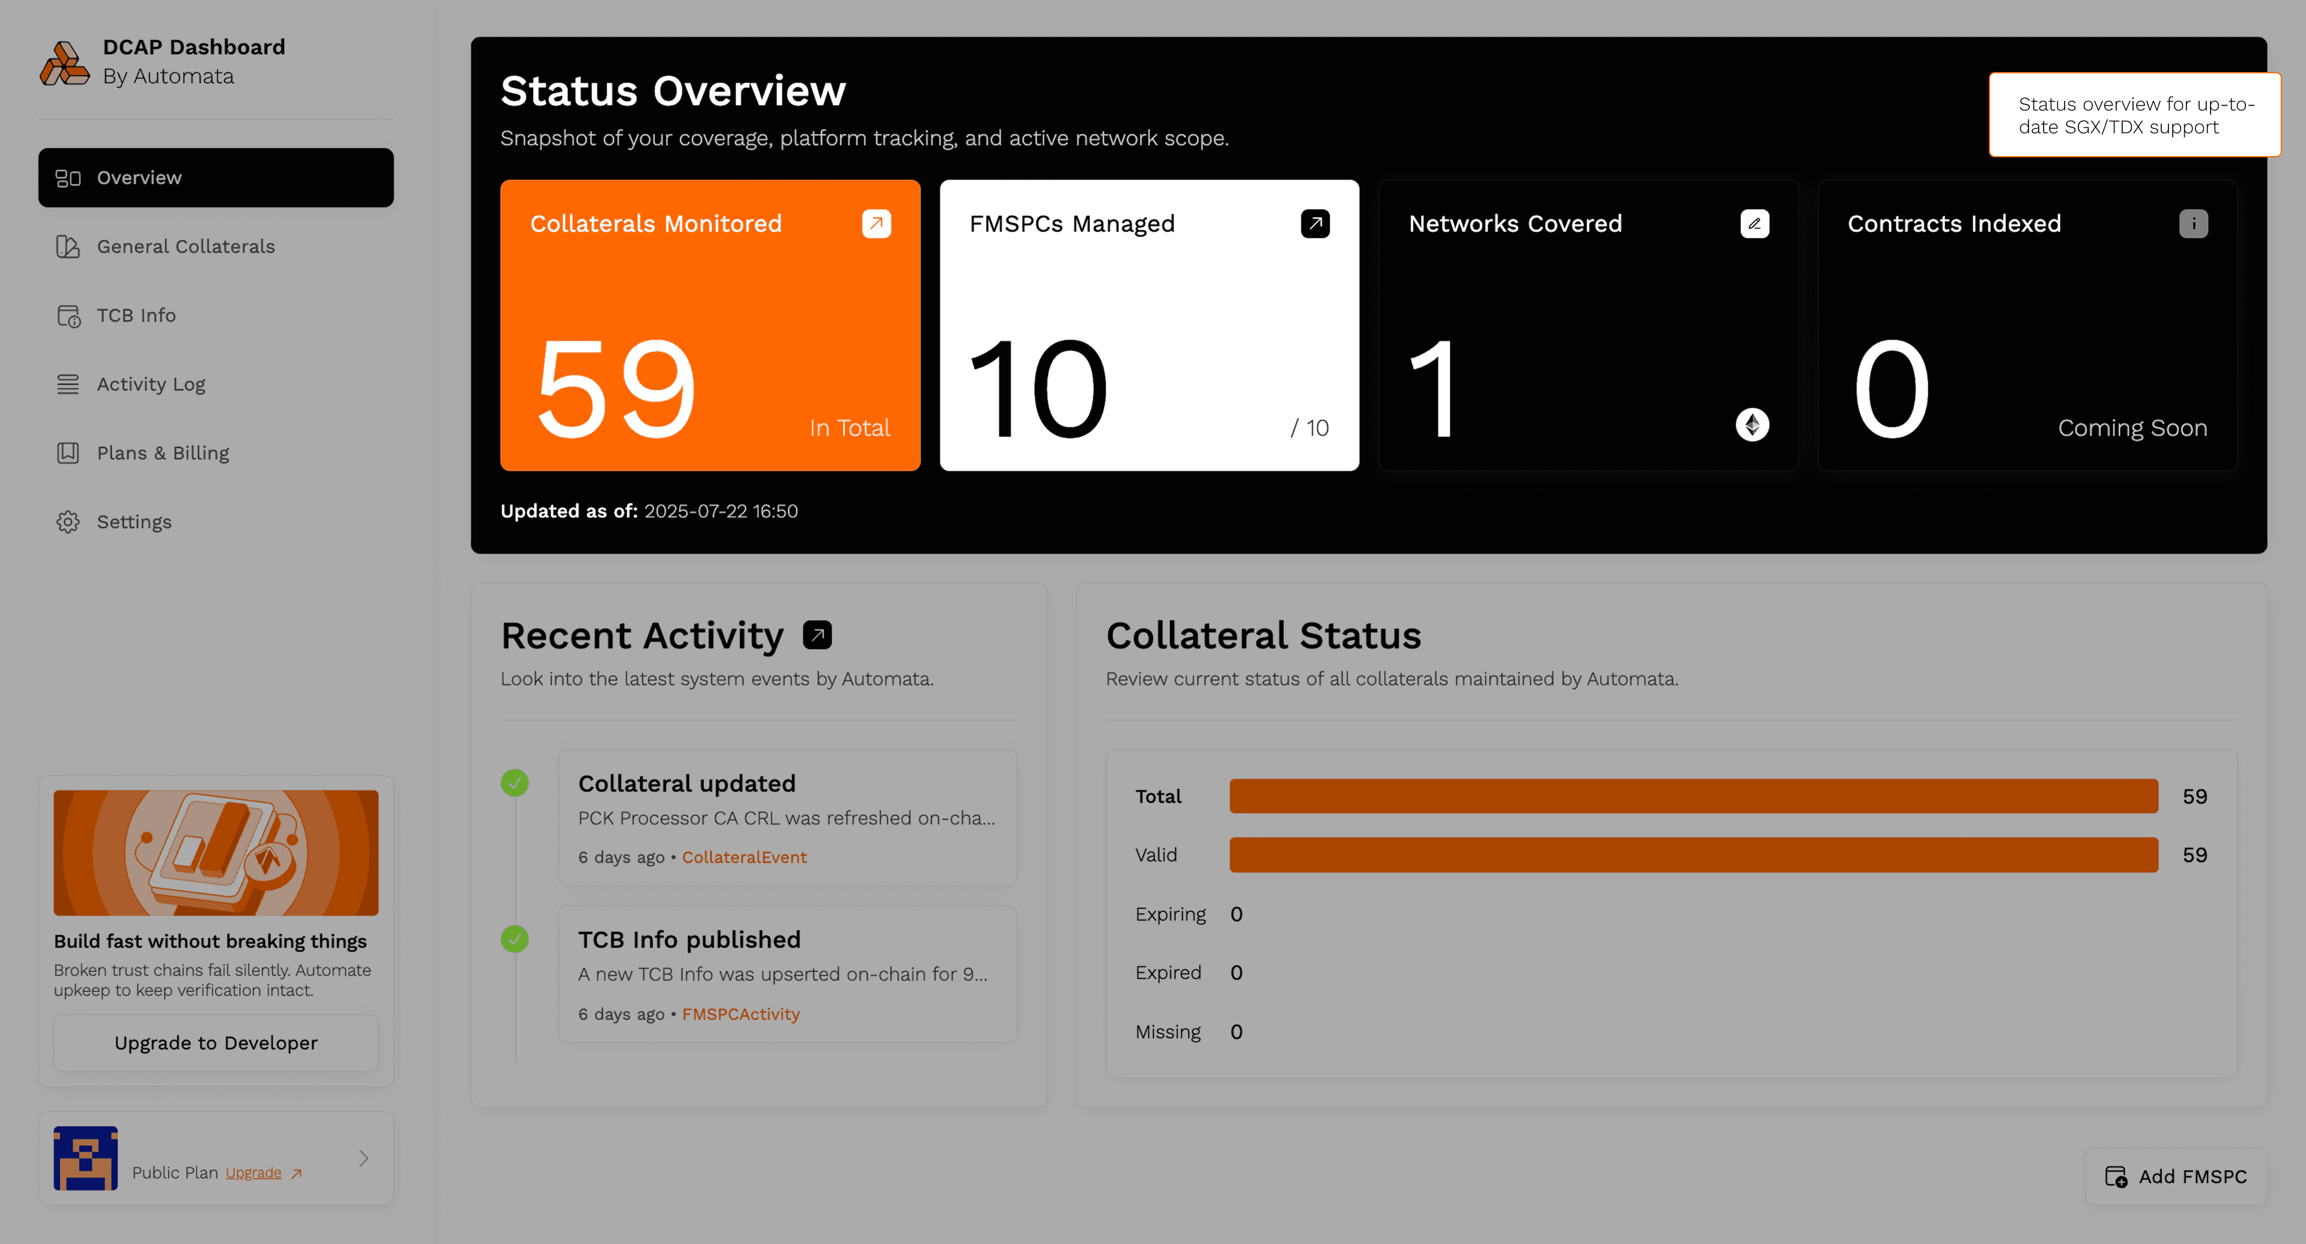The width and height of the screenshot is (2306, 1244).
Task: Click the Upgrade to Developer button
Action: [215, 1043]
